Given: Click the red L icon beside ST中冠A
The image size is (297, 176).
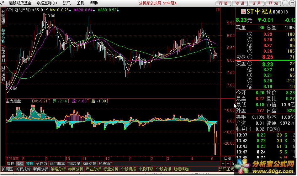Looking at the screenshot, I should tap(243, 12).
